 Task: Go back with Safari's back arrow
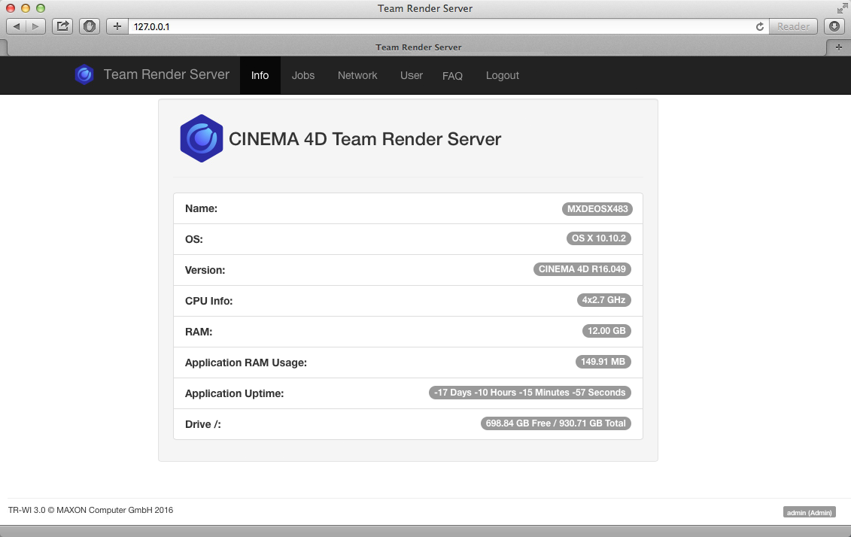click(x=17, y=26)
